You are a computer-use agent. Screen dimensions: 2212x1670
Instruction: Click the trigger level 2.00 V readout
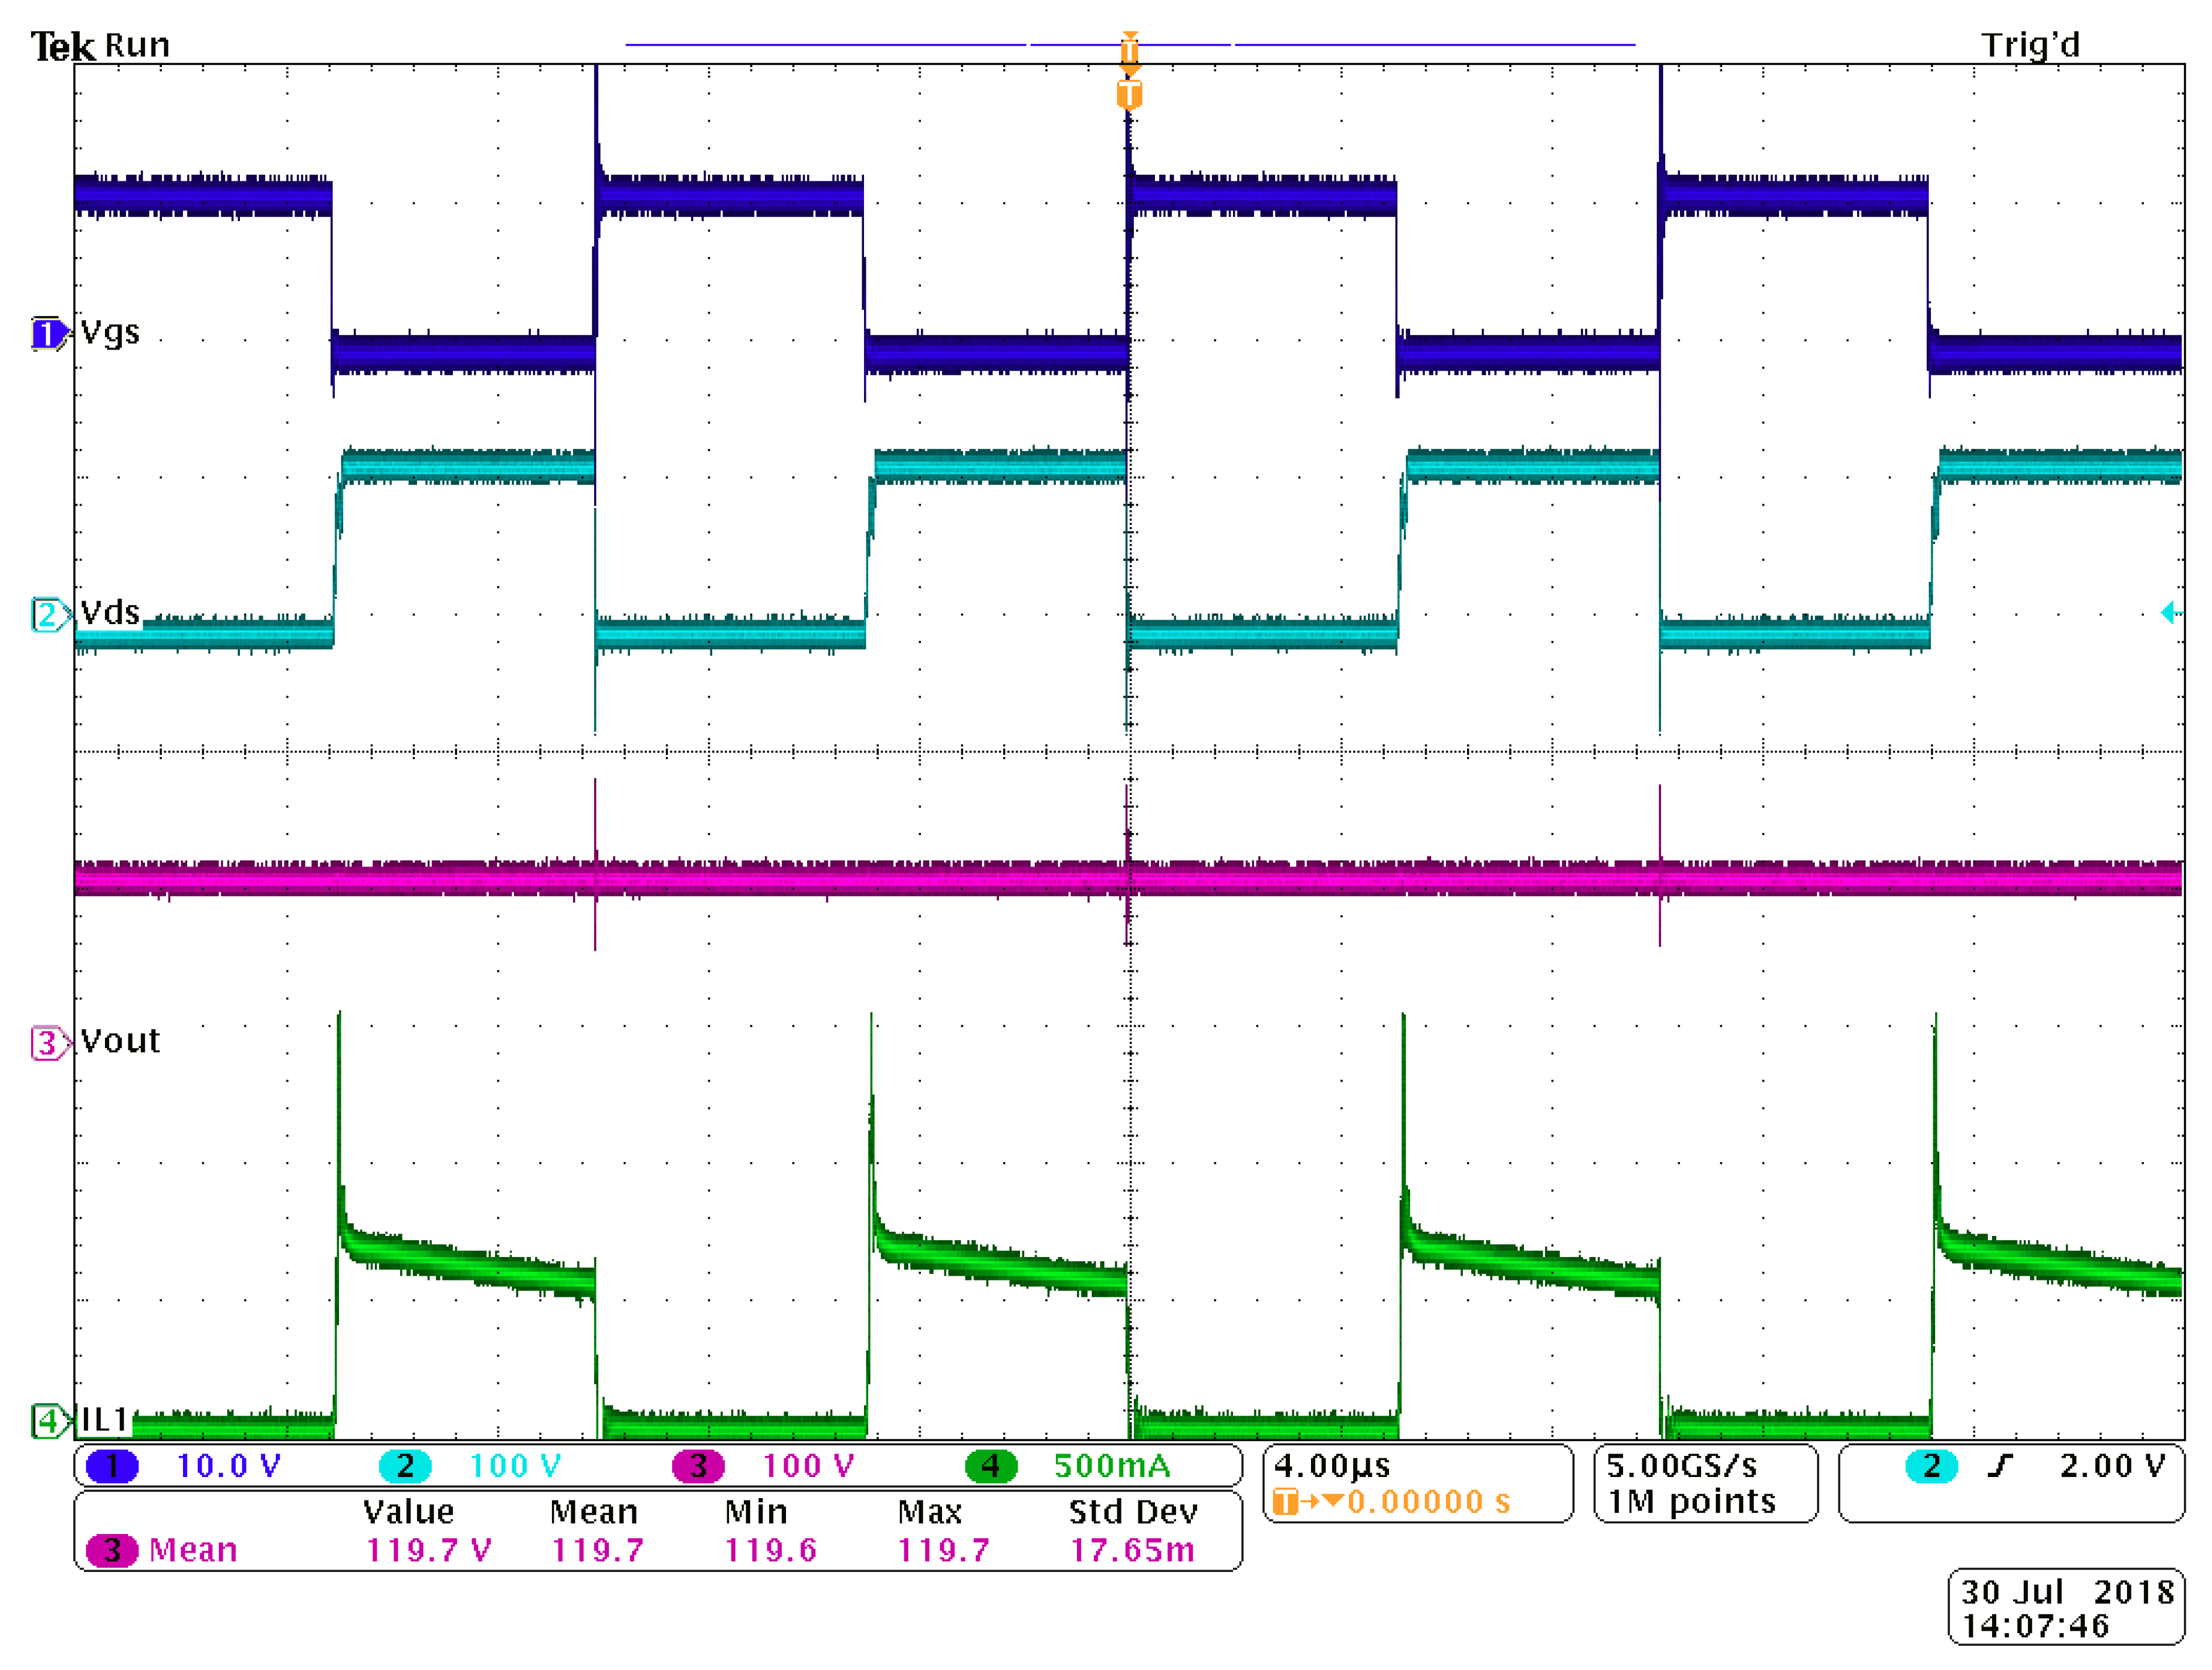(x=2112, y=1466)
